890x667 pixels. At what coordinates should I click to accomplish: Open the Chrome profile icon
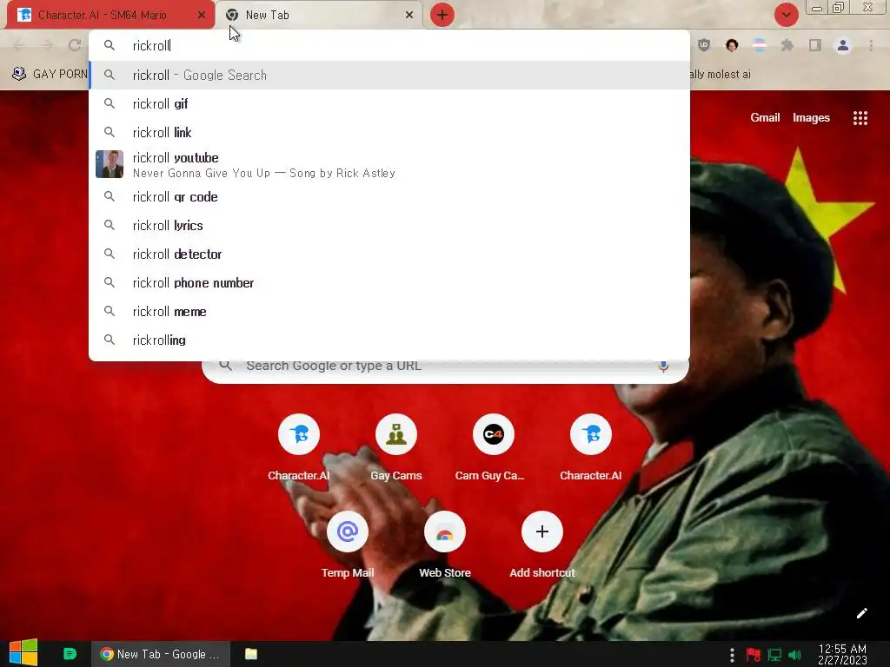point(843,45)
